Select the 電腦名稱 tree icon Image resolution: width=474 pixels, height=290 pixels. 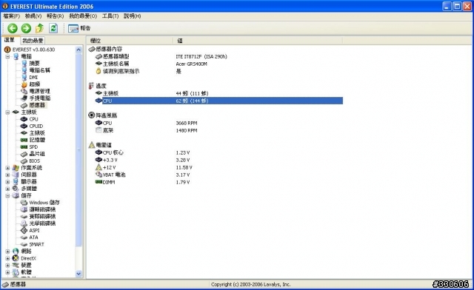click(24, 70)
